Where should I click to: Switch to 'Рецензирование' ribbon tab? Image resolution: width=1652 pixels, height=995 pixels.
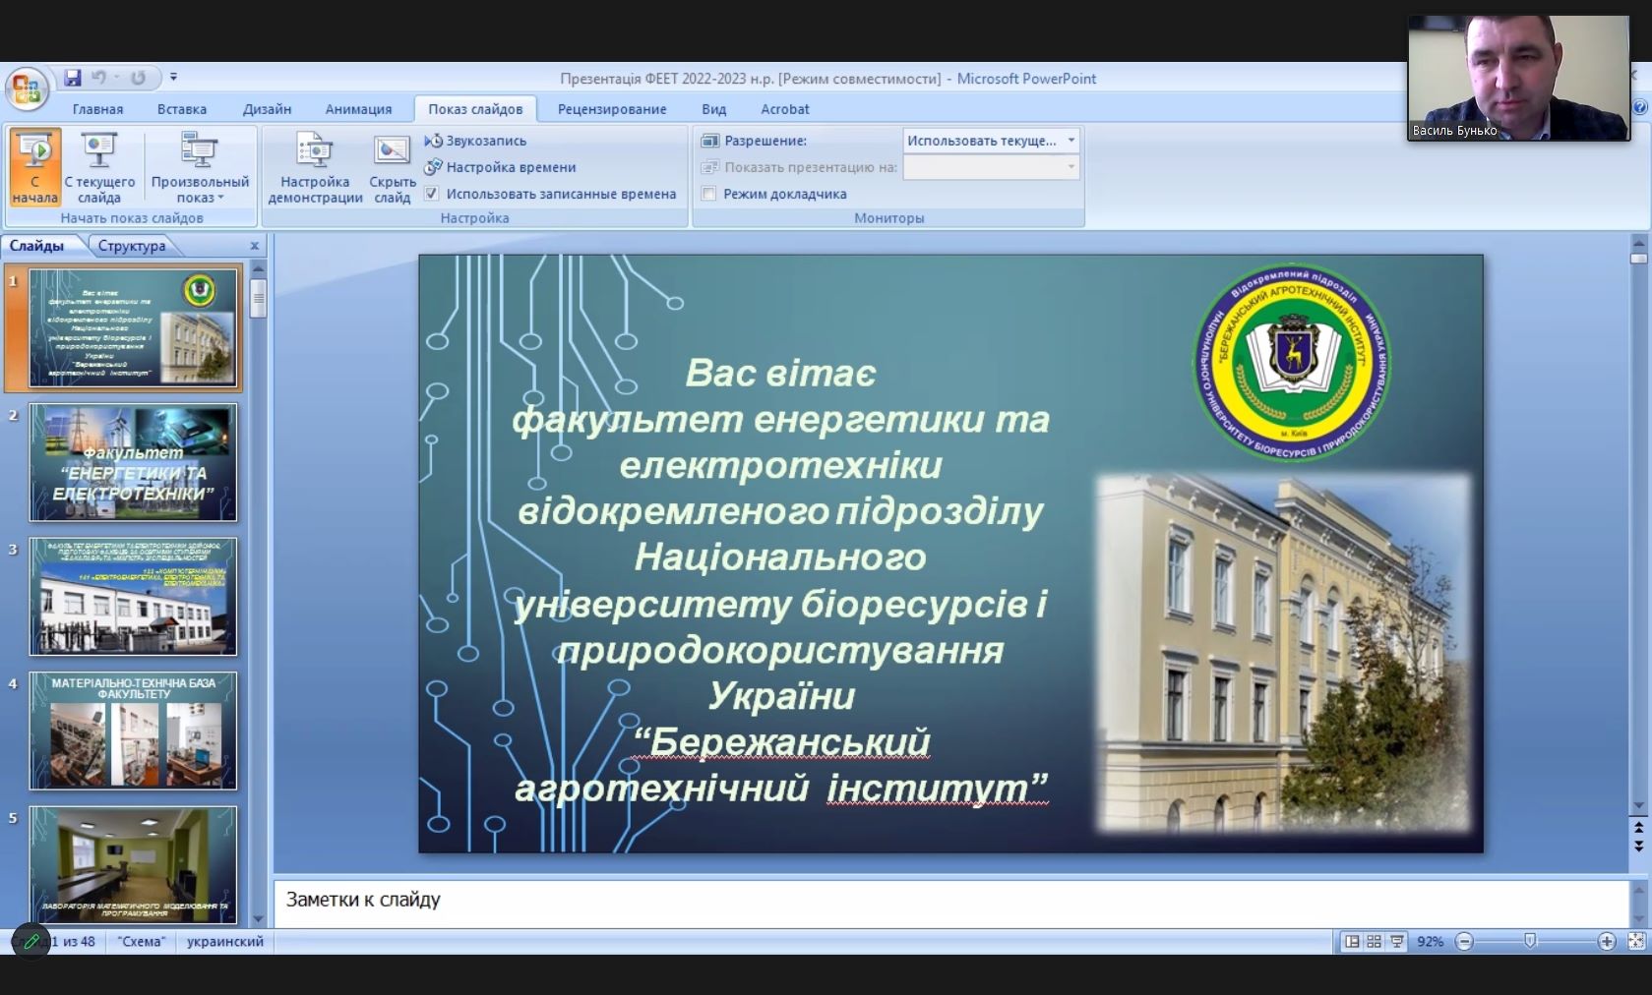click(612, 109)
